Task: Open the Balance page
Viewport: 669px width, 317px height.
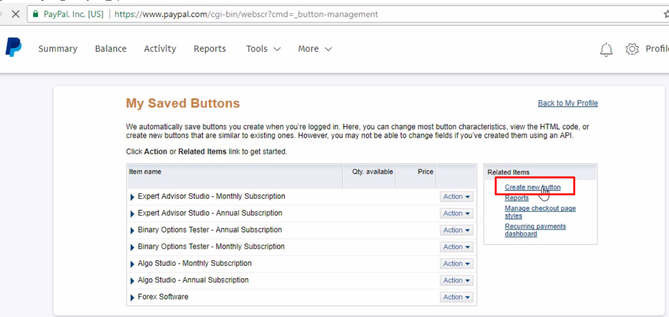Action: [111, 49]
